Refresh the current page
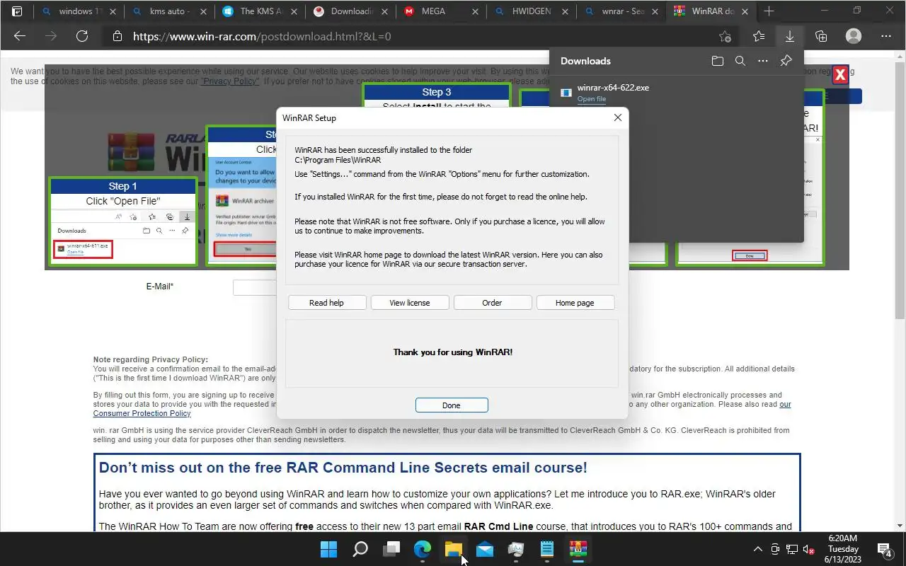 (82, 36)
